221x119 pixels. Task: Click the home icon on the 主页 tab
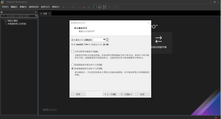pos(41,14)
